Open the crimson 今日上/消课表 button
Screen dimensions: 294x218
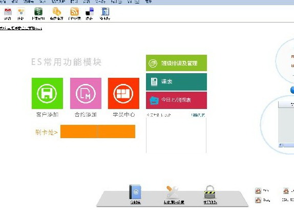click(x=176, y=100)
